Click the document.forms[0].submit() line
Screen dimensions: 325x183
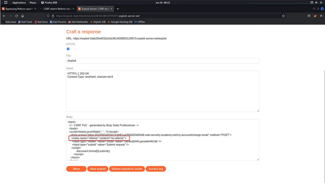(x=93, y=151)
